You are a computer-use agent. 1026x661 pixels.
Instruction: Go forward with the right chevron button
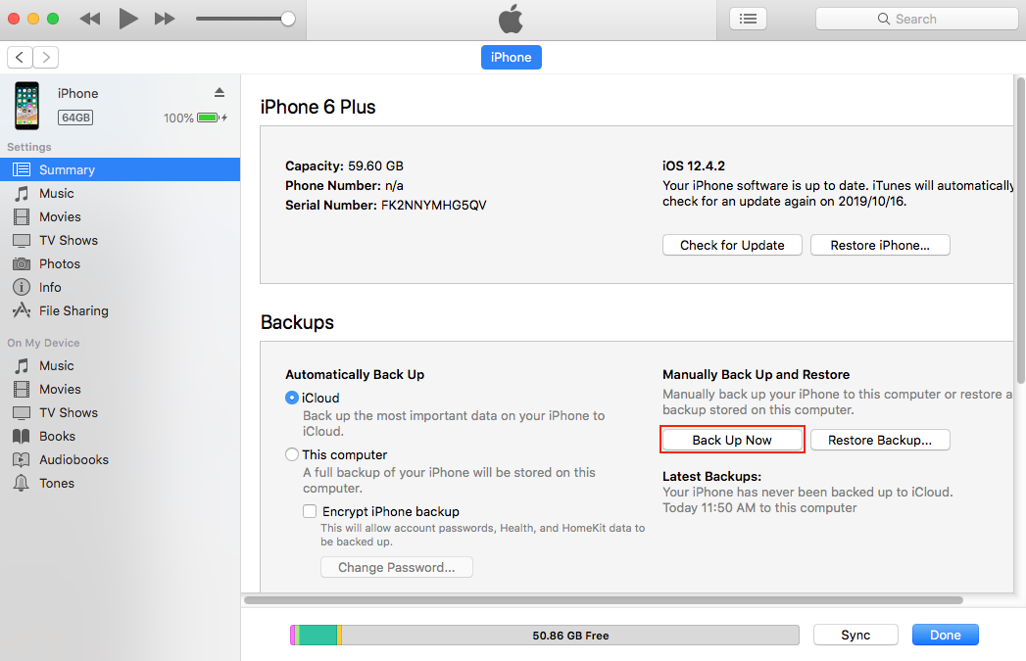coord(46,58)
